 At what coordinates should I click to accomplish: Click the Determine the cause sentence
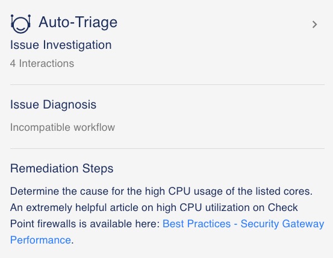161,191
